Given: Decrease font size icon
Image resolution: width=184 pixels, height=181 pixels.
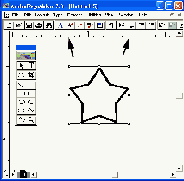Looking at the screenshot, I should pos(80,25).
